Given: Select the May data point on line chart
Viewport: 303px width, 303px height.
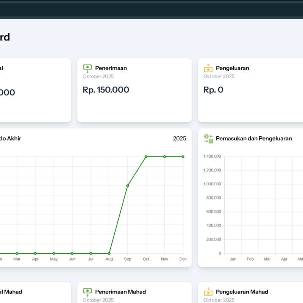Looking at the screenshot, I should pyautogui.click(x=54, y=253).
